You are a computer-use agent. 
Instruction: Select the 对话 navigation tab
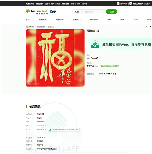[136, 20]
